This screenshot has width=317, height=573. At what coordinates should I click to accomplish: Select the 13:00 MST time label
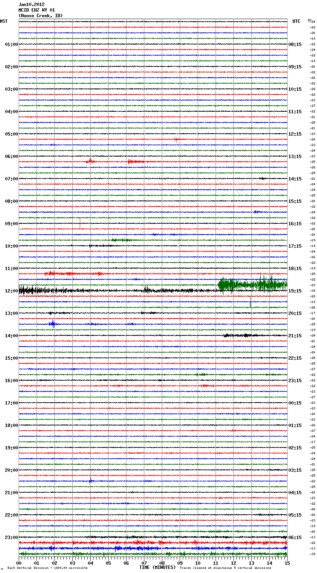coord(11,313)
